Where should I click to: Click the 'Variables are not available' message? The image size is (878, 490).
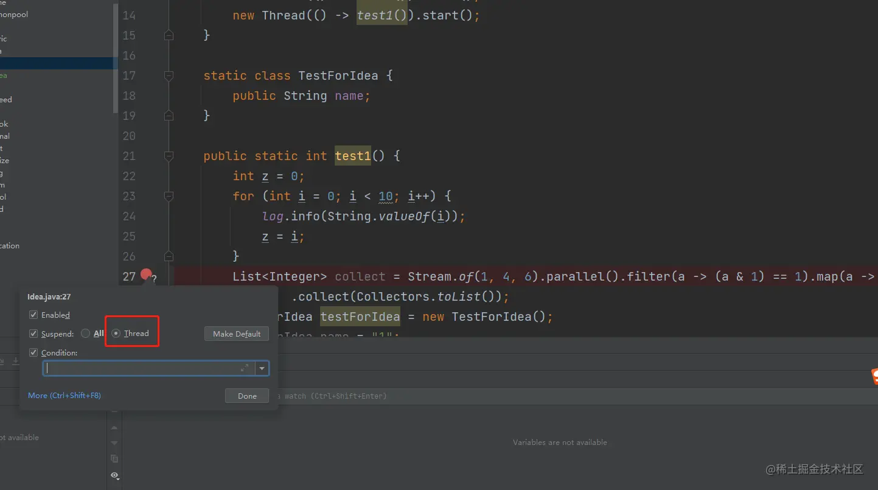[x=560, y=443]
